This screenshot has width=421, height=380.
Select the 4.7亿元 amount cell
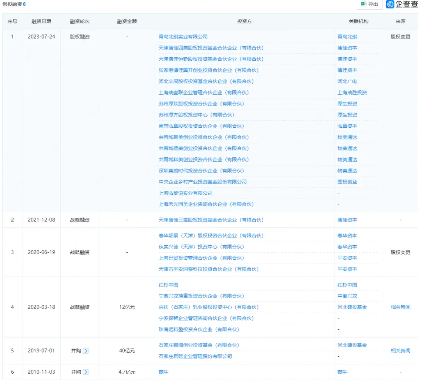click(127, 372)
